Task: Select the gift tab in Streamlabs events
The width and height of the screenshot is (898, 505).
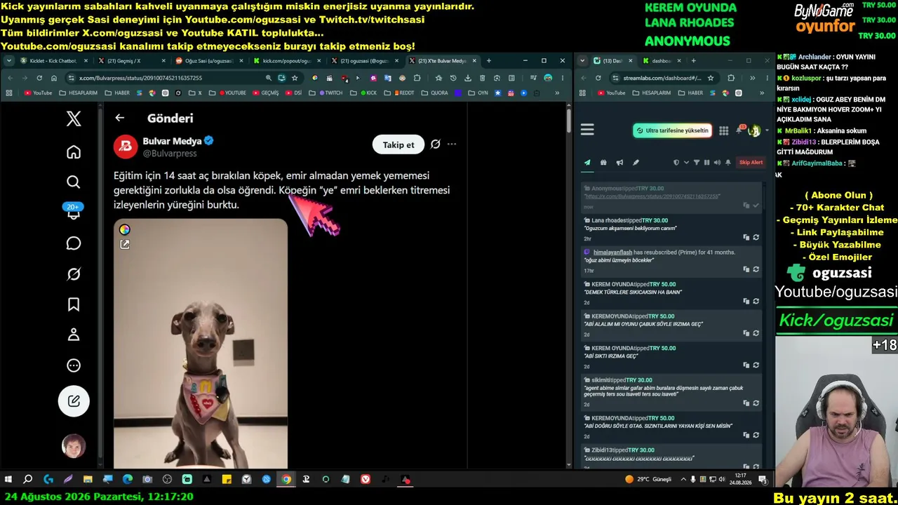Action: point(603,163)
